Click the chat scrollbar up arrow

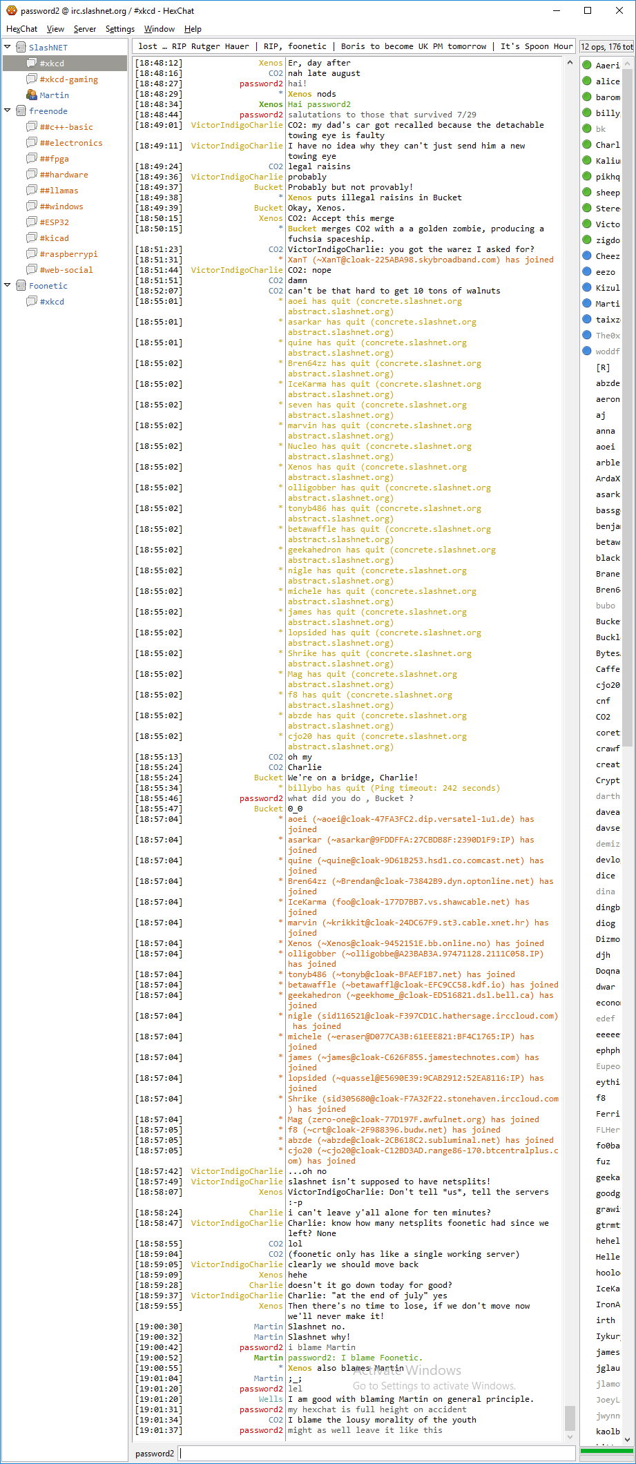point(570,62)
